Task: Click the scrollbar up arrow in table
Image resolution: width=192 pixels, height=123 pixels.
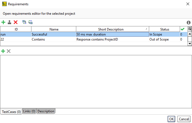Action: point(190,34)
